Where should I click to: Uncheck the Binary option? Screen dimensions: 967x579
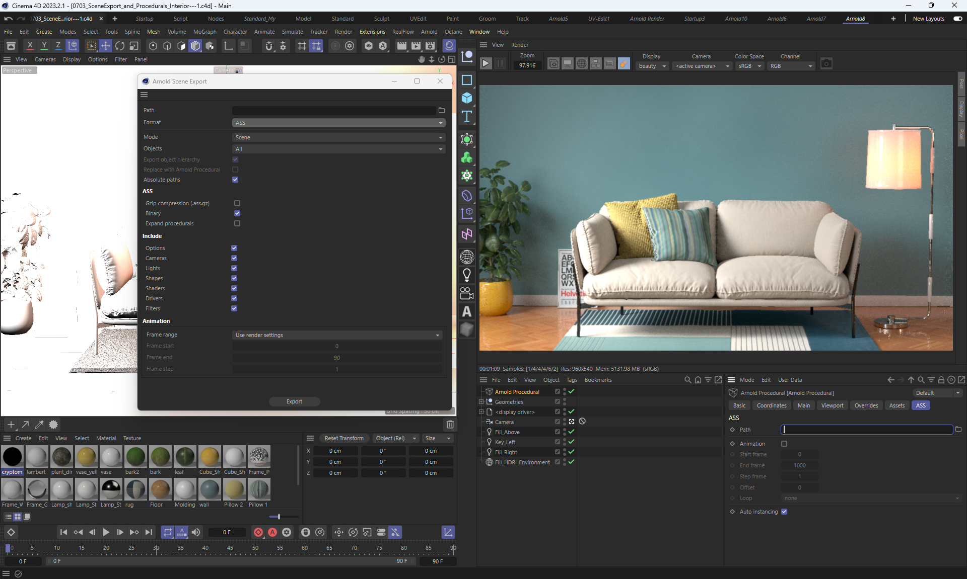click(237, 213)
